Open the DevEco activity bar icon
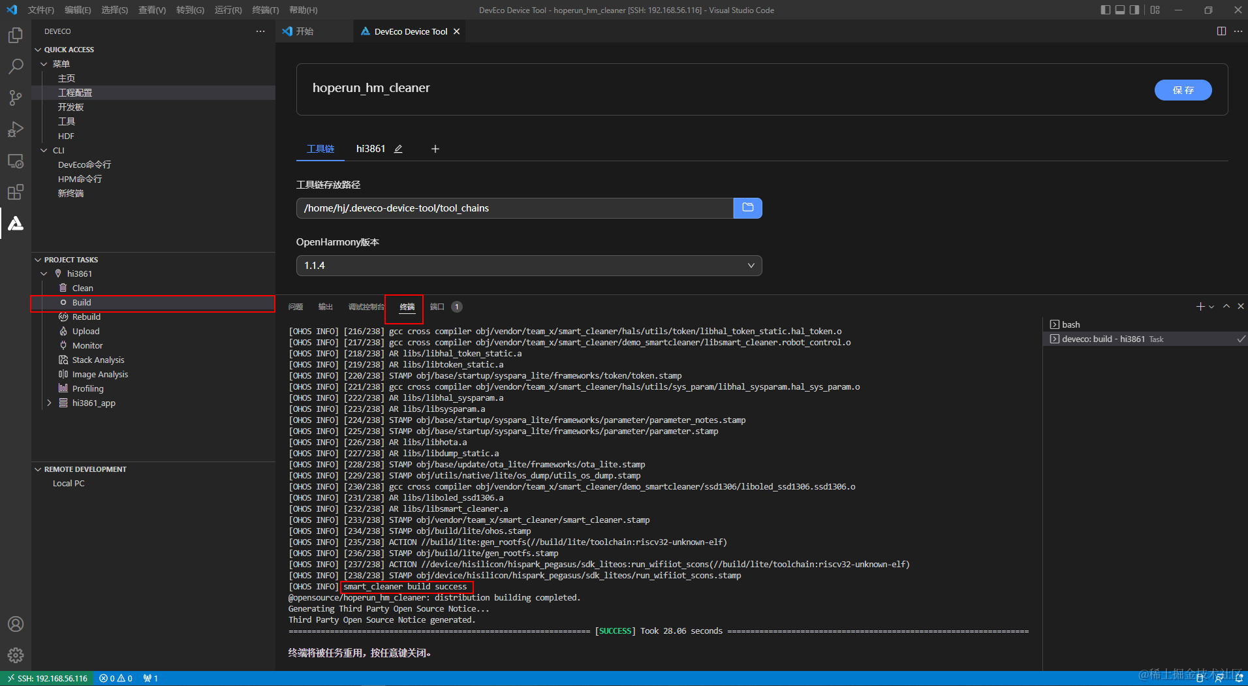This screenshot has width=1248, height=686. point(16,223)
